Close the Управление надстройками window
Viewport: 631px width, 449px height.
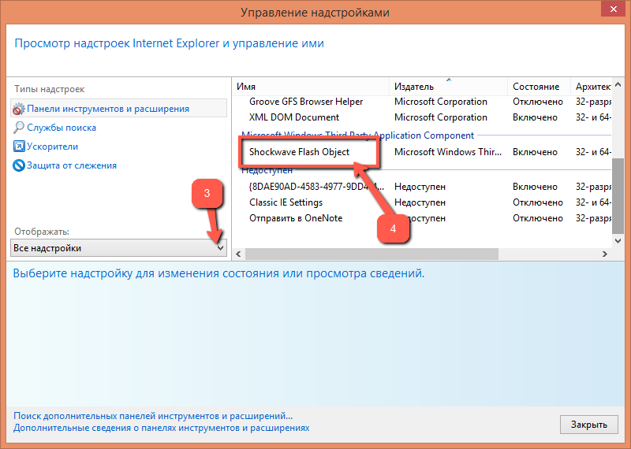614,9
